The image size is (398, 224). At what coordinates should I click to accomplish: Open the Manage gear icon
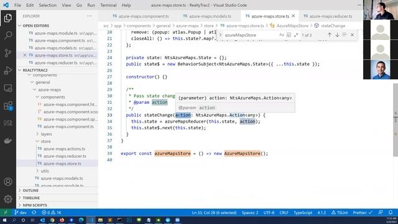click(8, 199)
